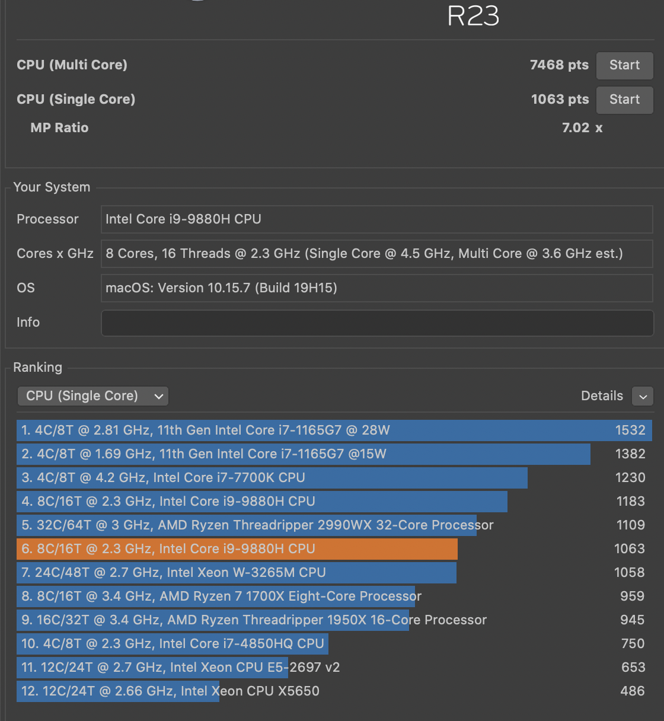The width and height of the screenshot is (664, 721).
Task: Select ranking row 12 Xeon X5650
Action: 334,691
